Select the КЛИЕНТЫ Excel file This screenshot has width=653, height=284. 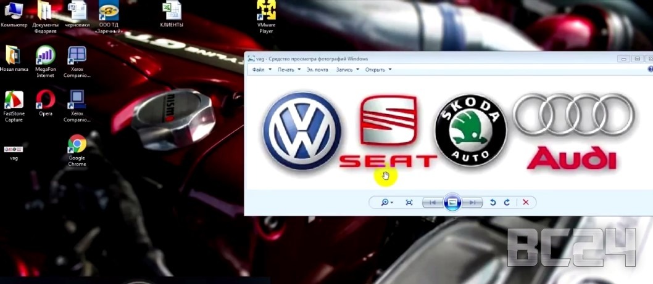(x=171, y=11)
